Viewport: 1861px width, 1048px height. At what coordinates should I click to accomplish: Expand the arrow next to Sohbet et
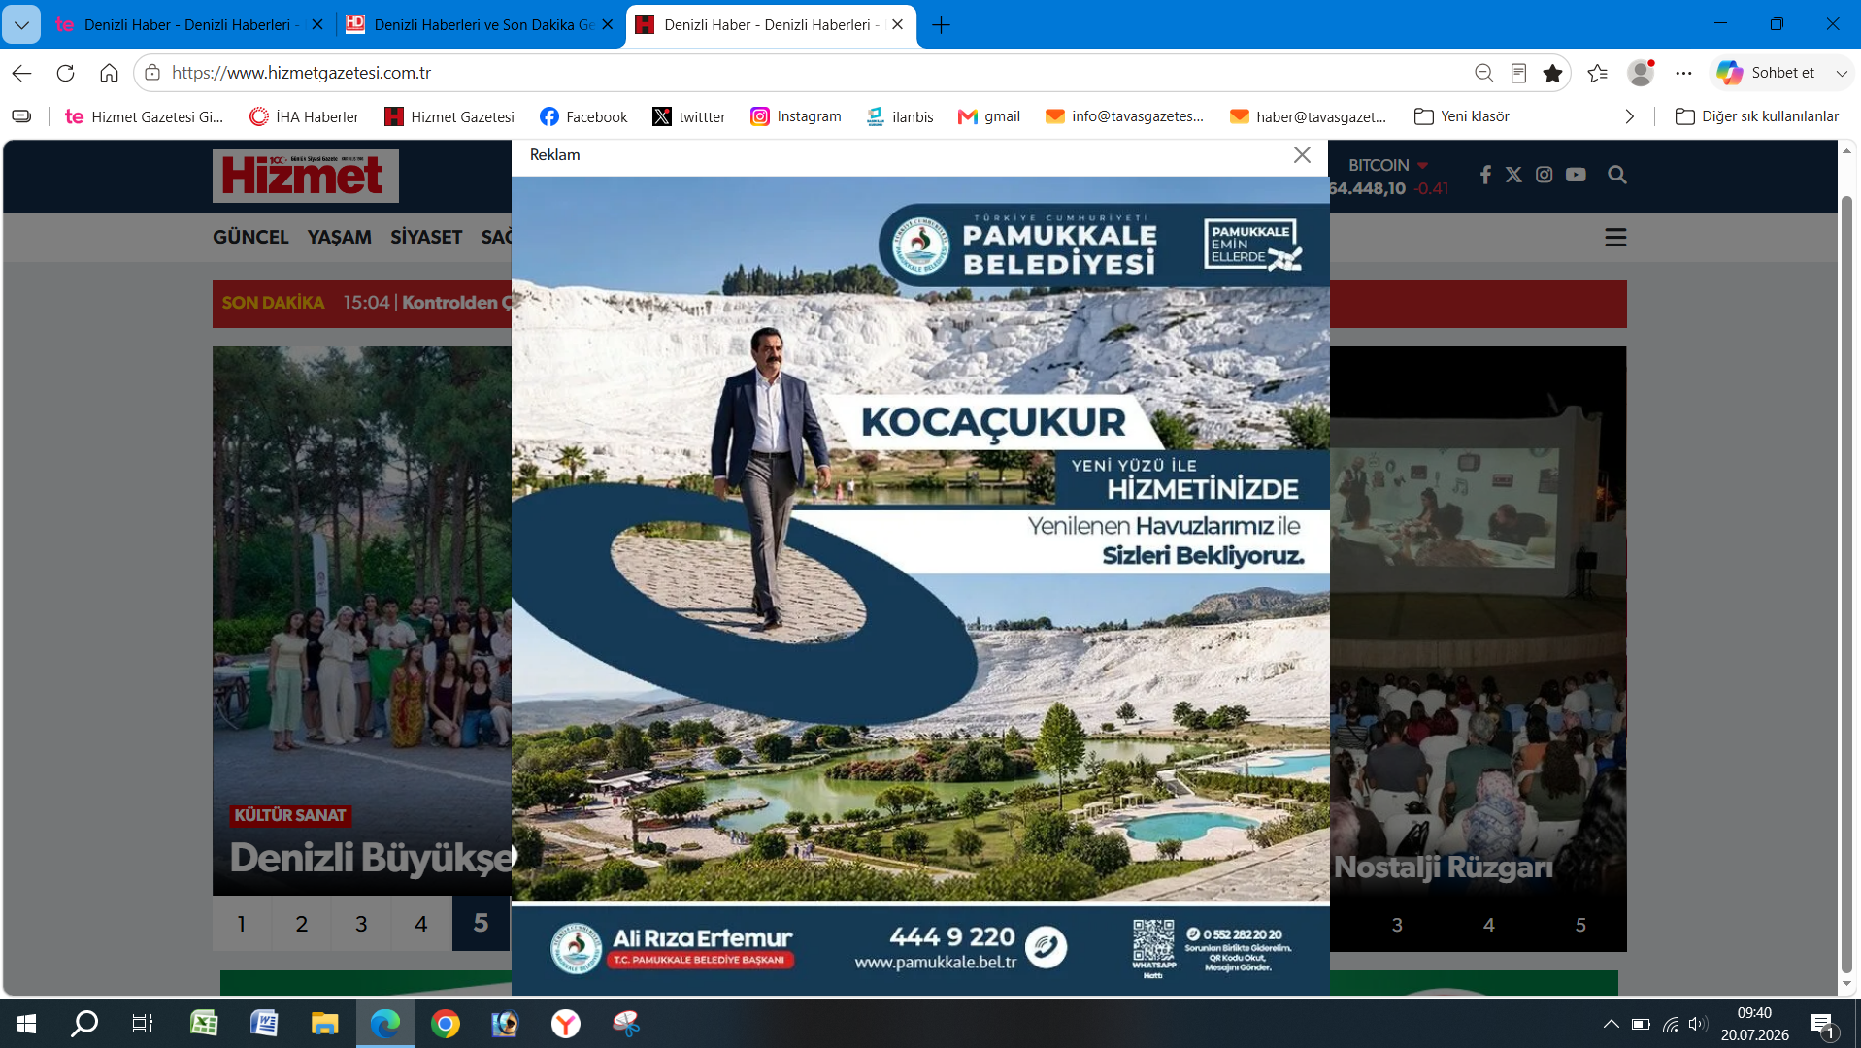tap(1841, 73)
